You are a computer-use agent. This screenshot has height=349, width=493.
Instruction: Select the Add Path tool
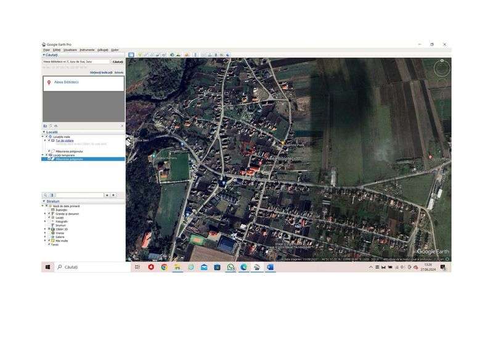pyautogui.click(x=151, y=55)
